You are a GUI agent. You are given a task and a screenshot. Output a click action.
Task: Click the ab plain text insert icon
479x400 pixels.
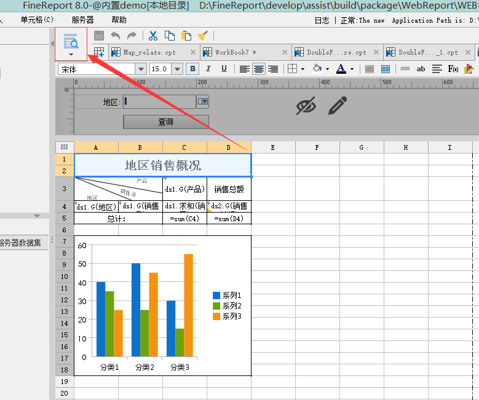tap(421, 69)
